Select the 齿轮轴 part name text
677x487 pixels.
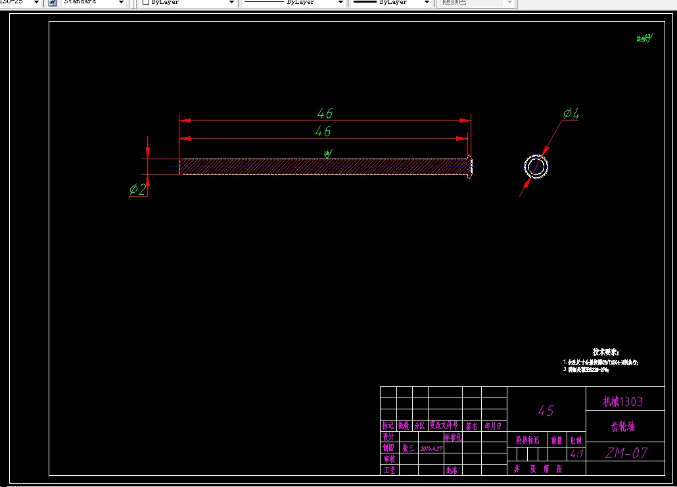pyautogui.click(x=623, y=426)
